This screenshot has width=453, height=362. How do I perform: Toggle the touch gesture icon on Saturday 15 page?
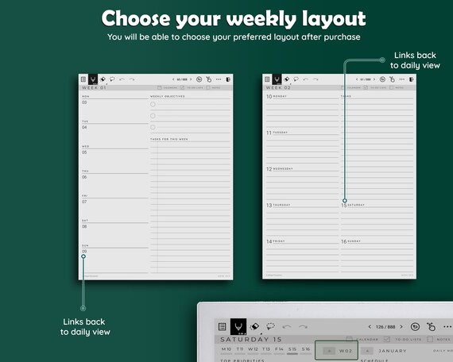(x=431, y=326)
